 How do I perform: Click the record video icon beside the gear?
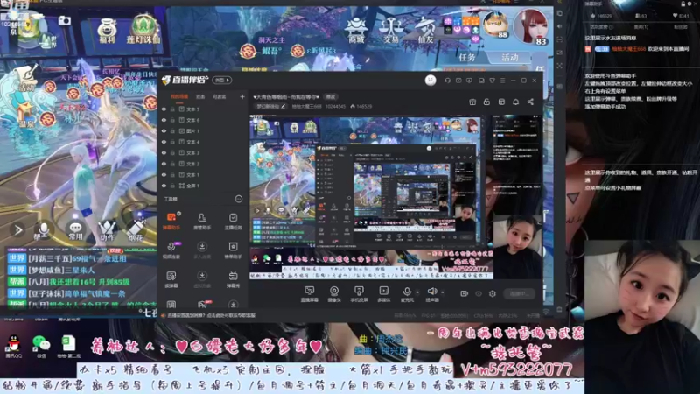click(465, 293)
